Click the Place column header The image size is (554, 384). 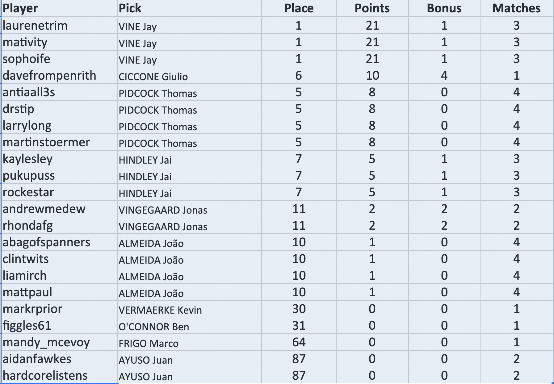[x=299, y=8]
